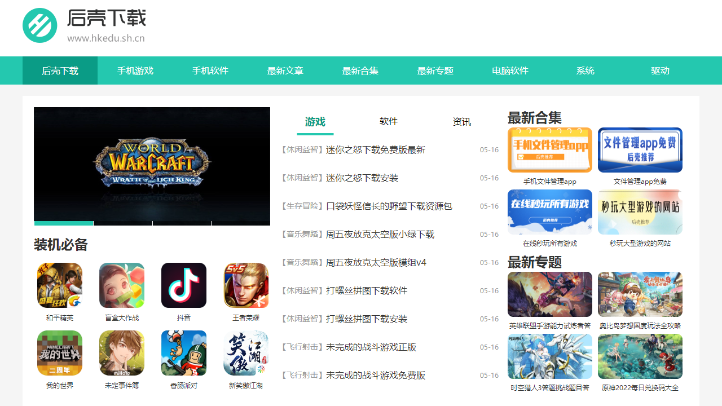722x406 pixels.
Task: Click the 【休闲益智】 tag before 迷你之怒下载免费版最新
Action: (x=302, y=150)
